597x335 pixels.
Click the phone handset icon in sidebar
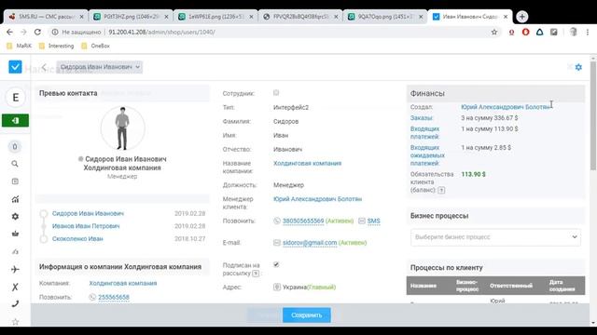click(15, 304)
